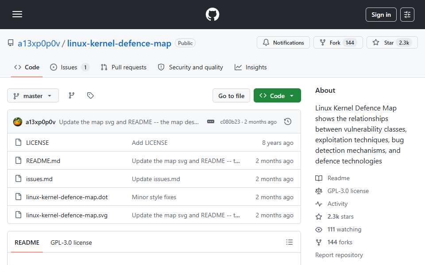Click Report repository link
The height and width of the screenshot is (265, 425).
[x=339, y=255]
